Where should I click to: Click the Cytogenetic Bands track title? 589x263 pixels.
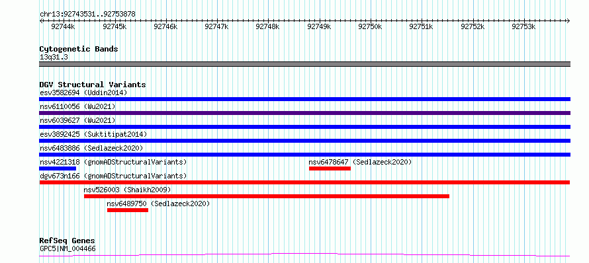coord(79,49)
